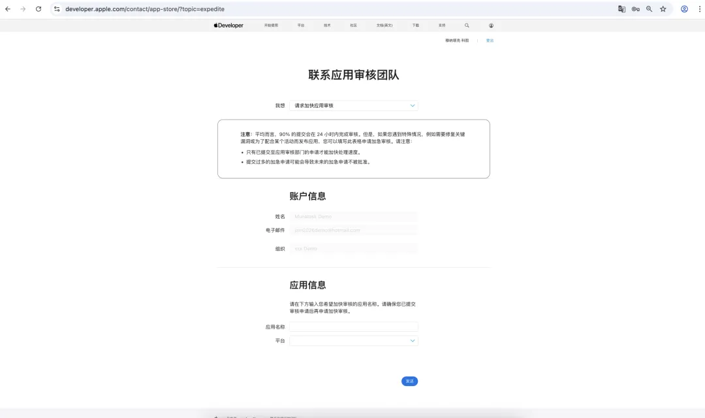705x418 pixels.
Task: Open site information icon in address bar
Action: point(57,9)
